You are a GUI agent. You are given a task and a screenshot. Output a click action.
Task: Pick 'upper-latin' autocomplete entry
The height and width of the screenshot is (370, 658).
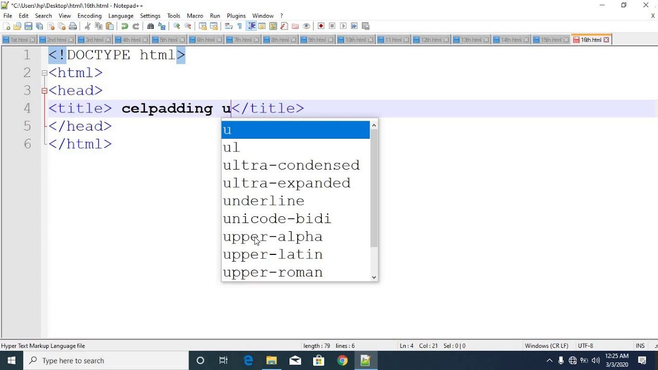tap(296, 254)
